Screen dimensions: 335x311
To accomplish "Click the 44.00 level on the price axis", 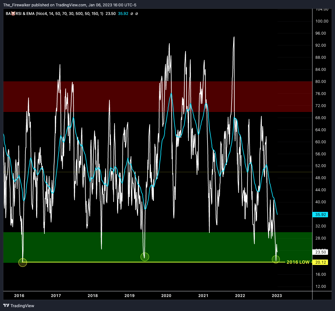I will point(321,190).
